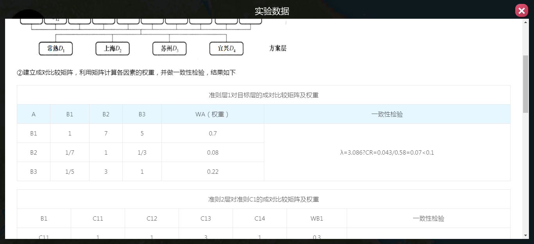Select the weight cell showing 0.7

[x=213, y=134]
